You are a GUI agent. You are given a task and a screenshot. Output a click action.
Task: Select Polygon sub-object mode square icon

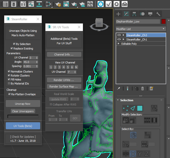pyautogui.click(x=140, y=108)
